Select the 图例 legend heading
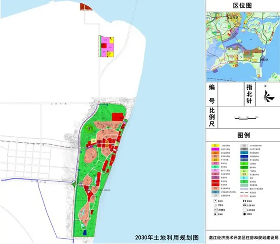Screen dimensions: 280x244 (x=243, y=135)
